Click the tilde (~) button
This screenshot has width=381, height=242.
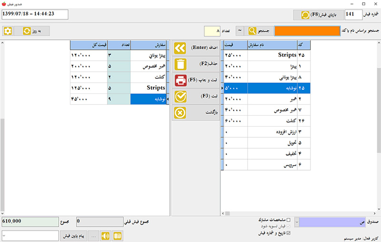(240, 31)
